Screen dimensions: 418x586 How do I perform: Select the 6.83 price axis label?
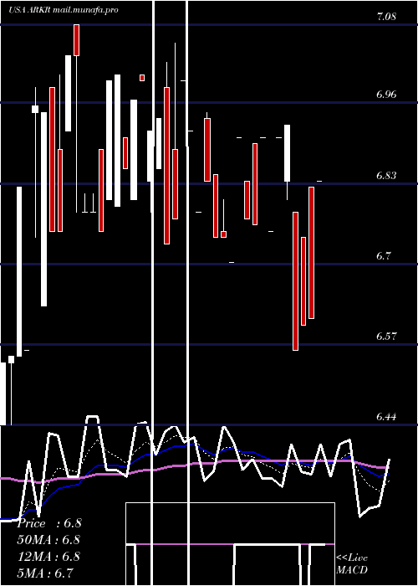click(386, 175)
